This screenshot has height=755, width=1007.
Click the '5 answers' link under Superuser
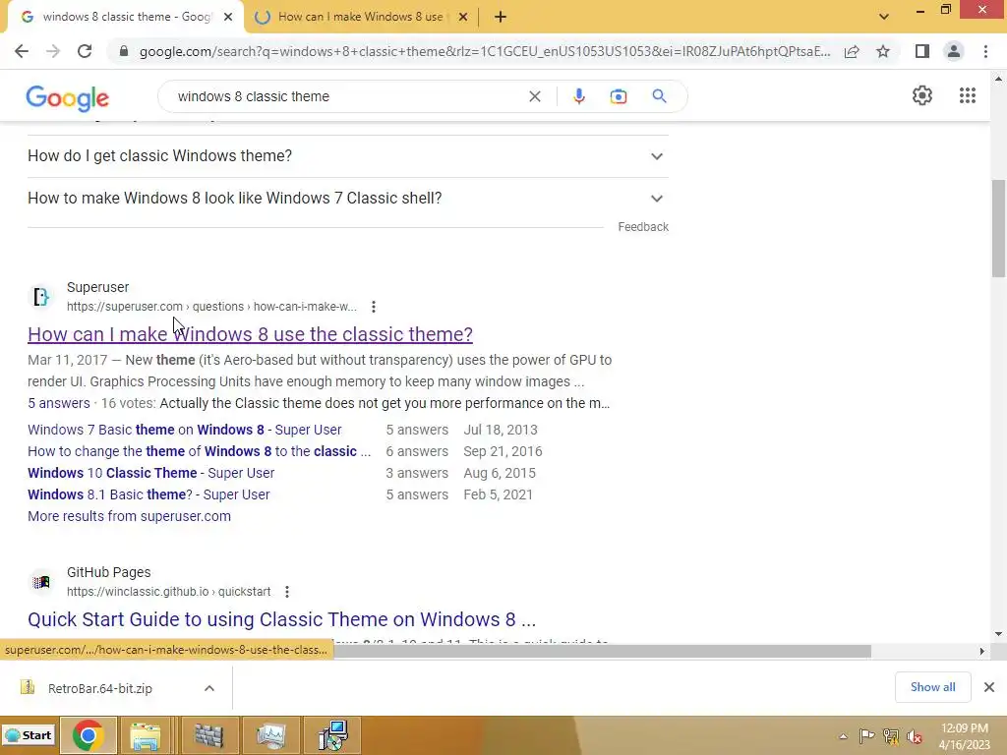click(x=58, y=403)
